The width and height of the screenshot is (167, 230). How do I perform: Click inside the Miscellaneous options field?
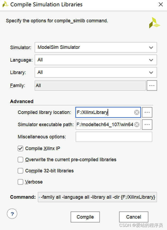coord(114,137)
